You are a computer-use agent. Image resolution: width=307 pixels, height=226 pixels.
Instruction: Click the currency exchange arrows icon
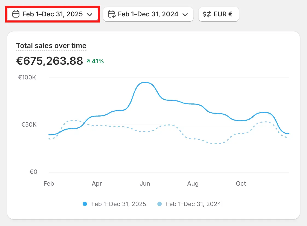(x=207, y=14)
